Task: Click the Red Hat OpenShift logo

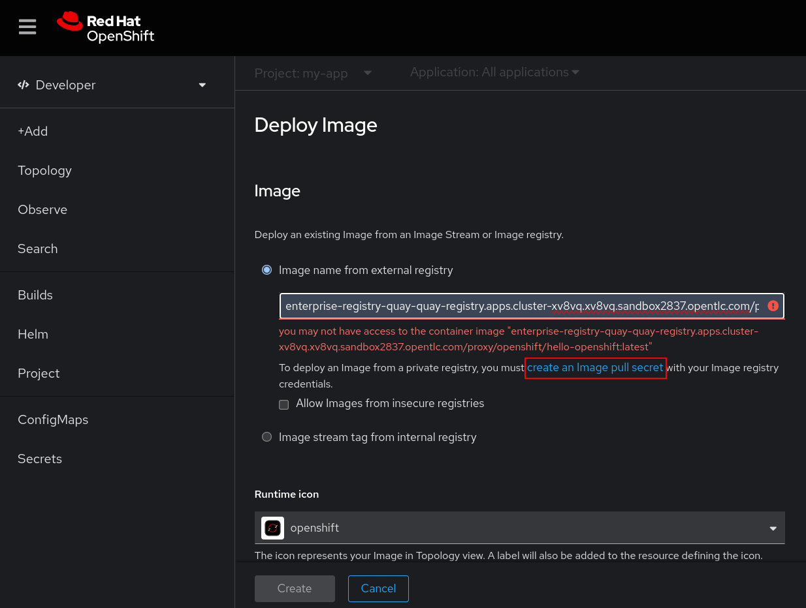Action: (106, 27)
